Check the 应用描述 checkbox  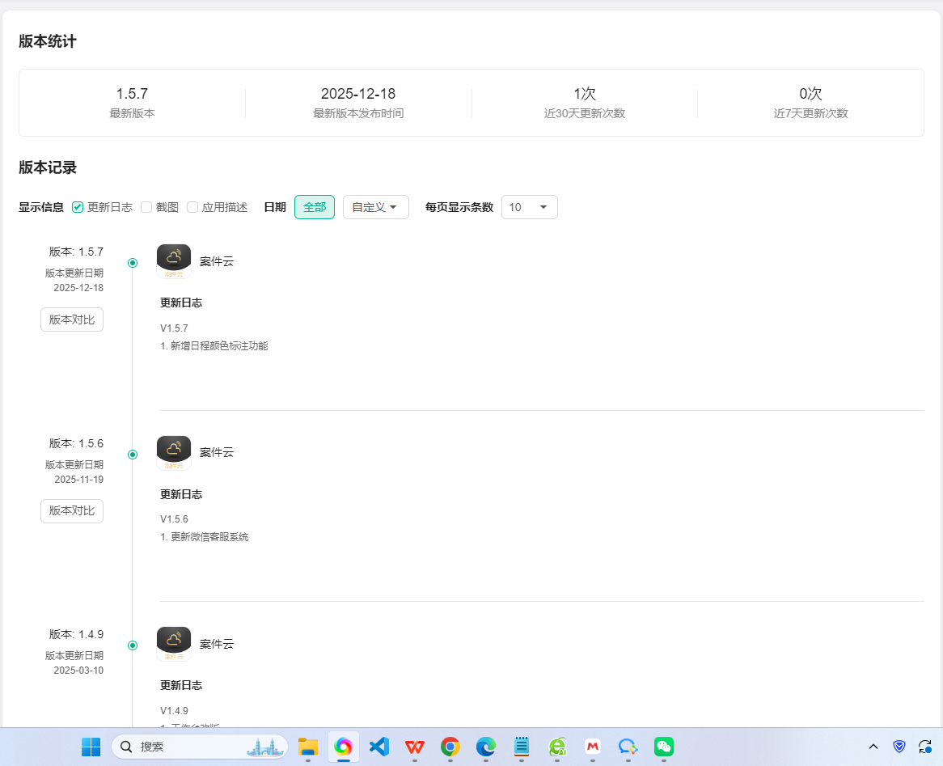[x=192, y=207]
